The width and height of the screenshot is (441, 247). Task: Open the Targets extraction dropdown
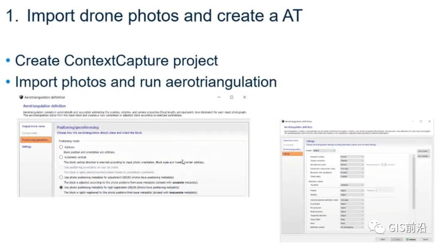coord(352,161)
